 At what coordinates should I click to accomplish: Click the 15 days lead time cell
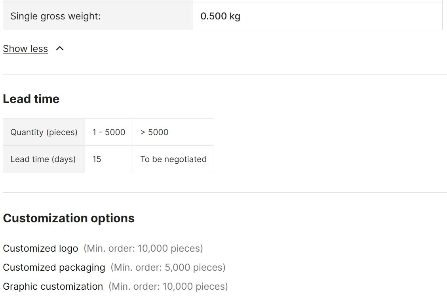[x=109, y=159]
